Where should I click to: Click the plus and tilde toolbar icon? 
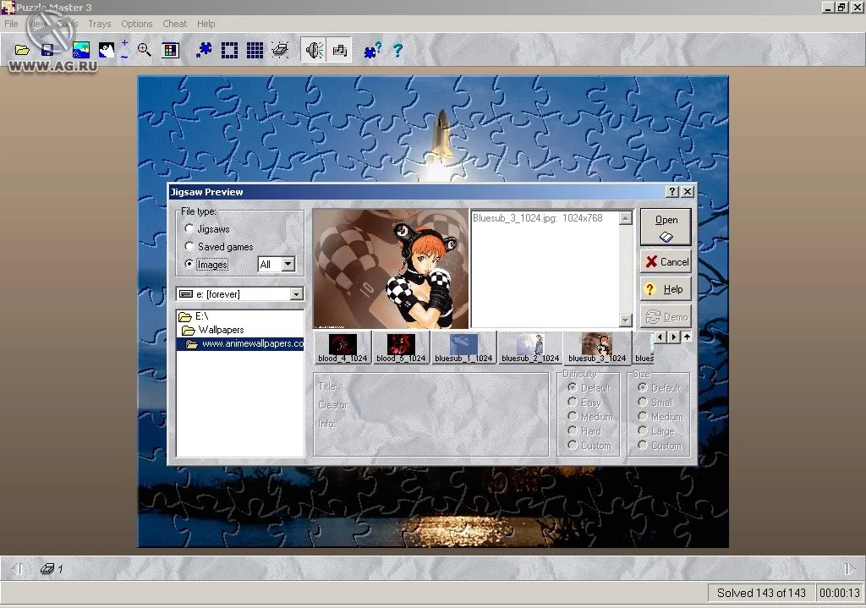[x=125, y=50]
